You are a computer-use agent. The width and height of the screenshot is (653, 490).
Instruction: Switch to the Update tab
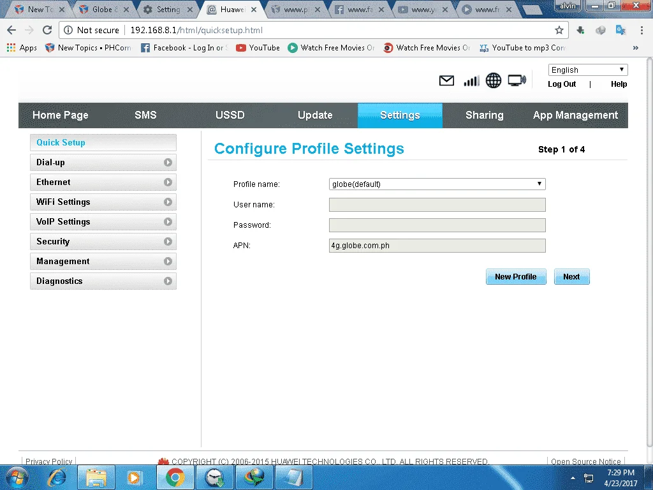315,115
